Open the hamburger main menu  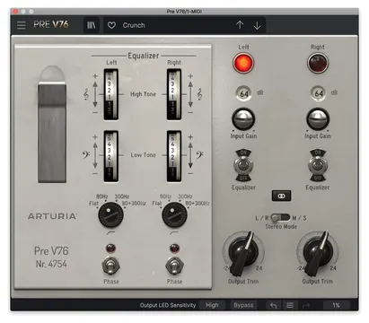22,25
